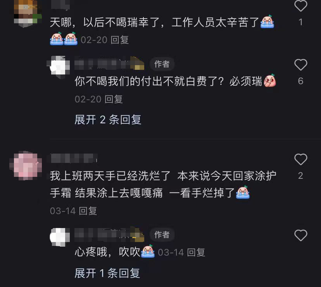Reply to the 02-20 top comment

pos(120,40)
